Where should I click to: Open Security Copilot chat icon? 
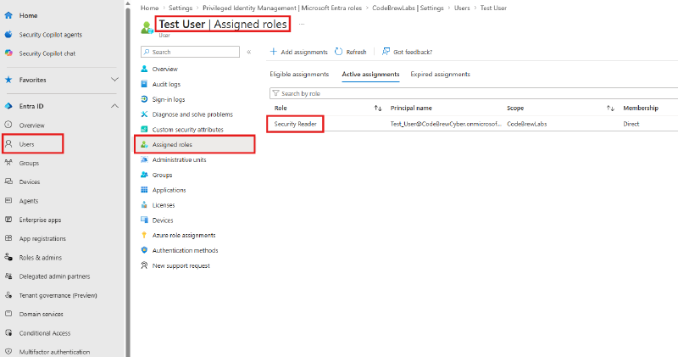8,53
